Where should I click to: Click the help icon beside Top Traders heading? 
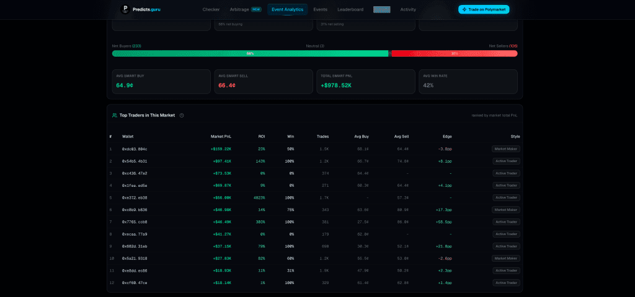coord(182,116)
